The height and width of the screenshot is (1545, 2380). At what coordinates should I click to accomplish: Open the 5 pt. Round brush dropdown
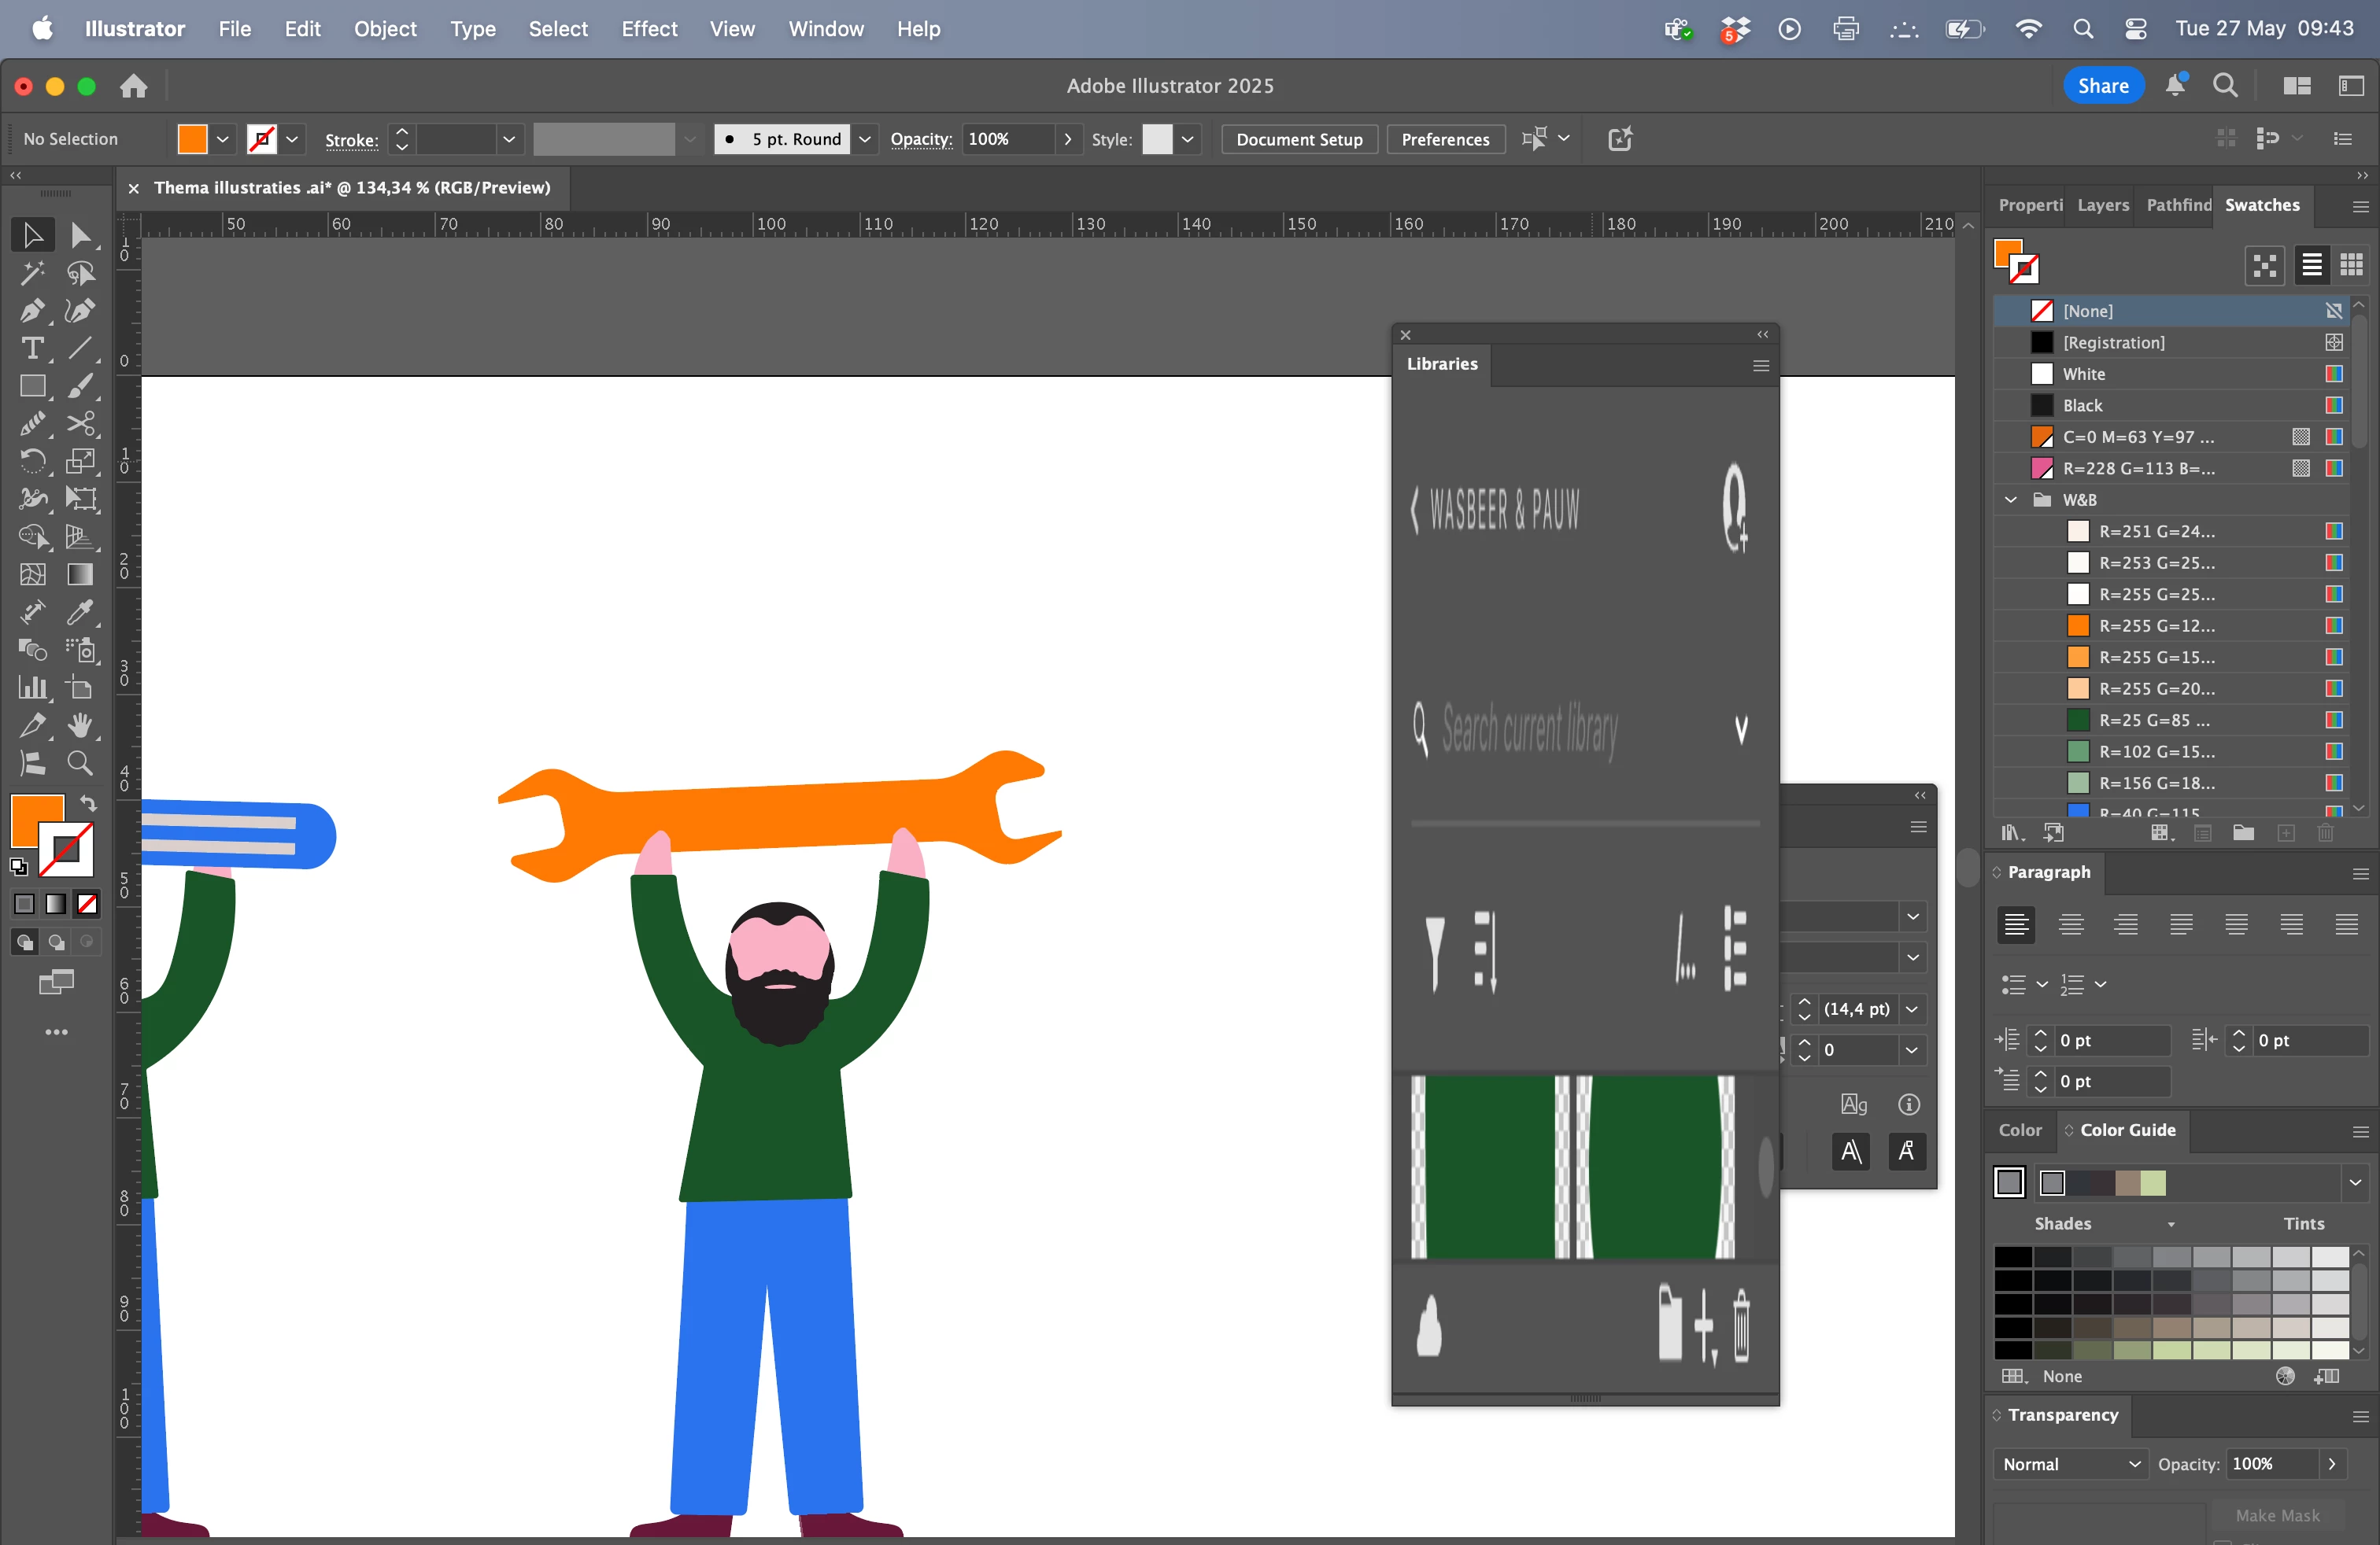click(865, 139)
